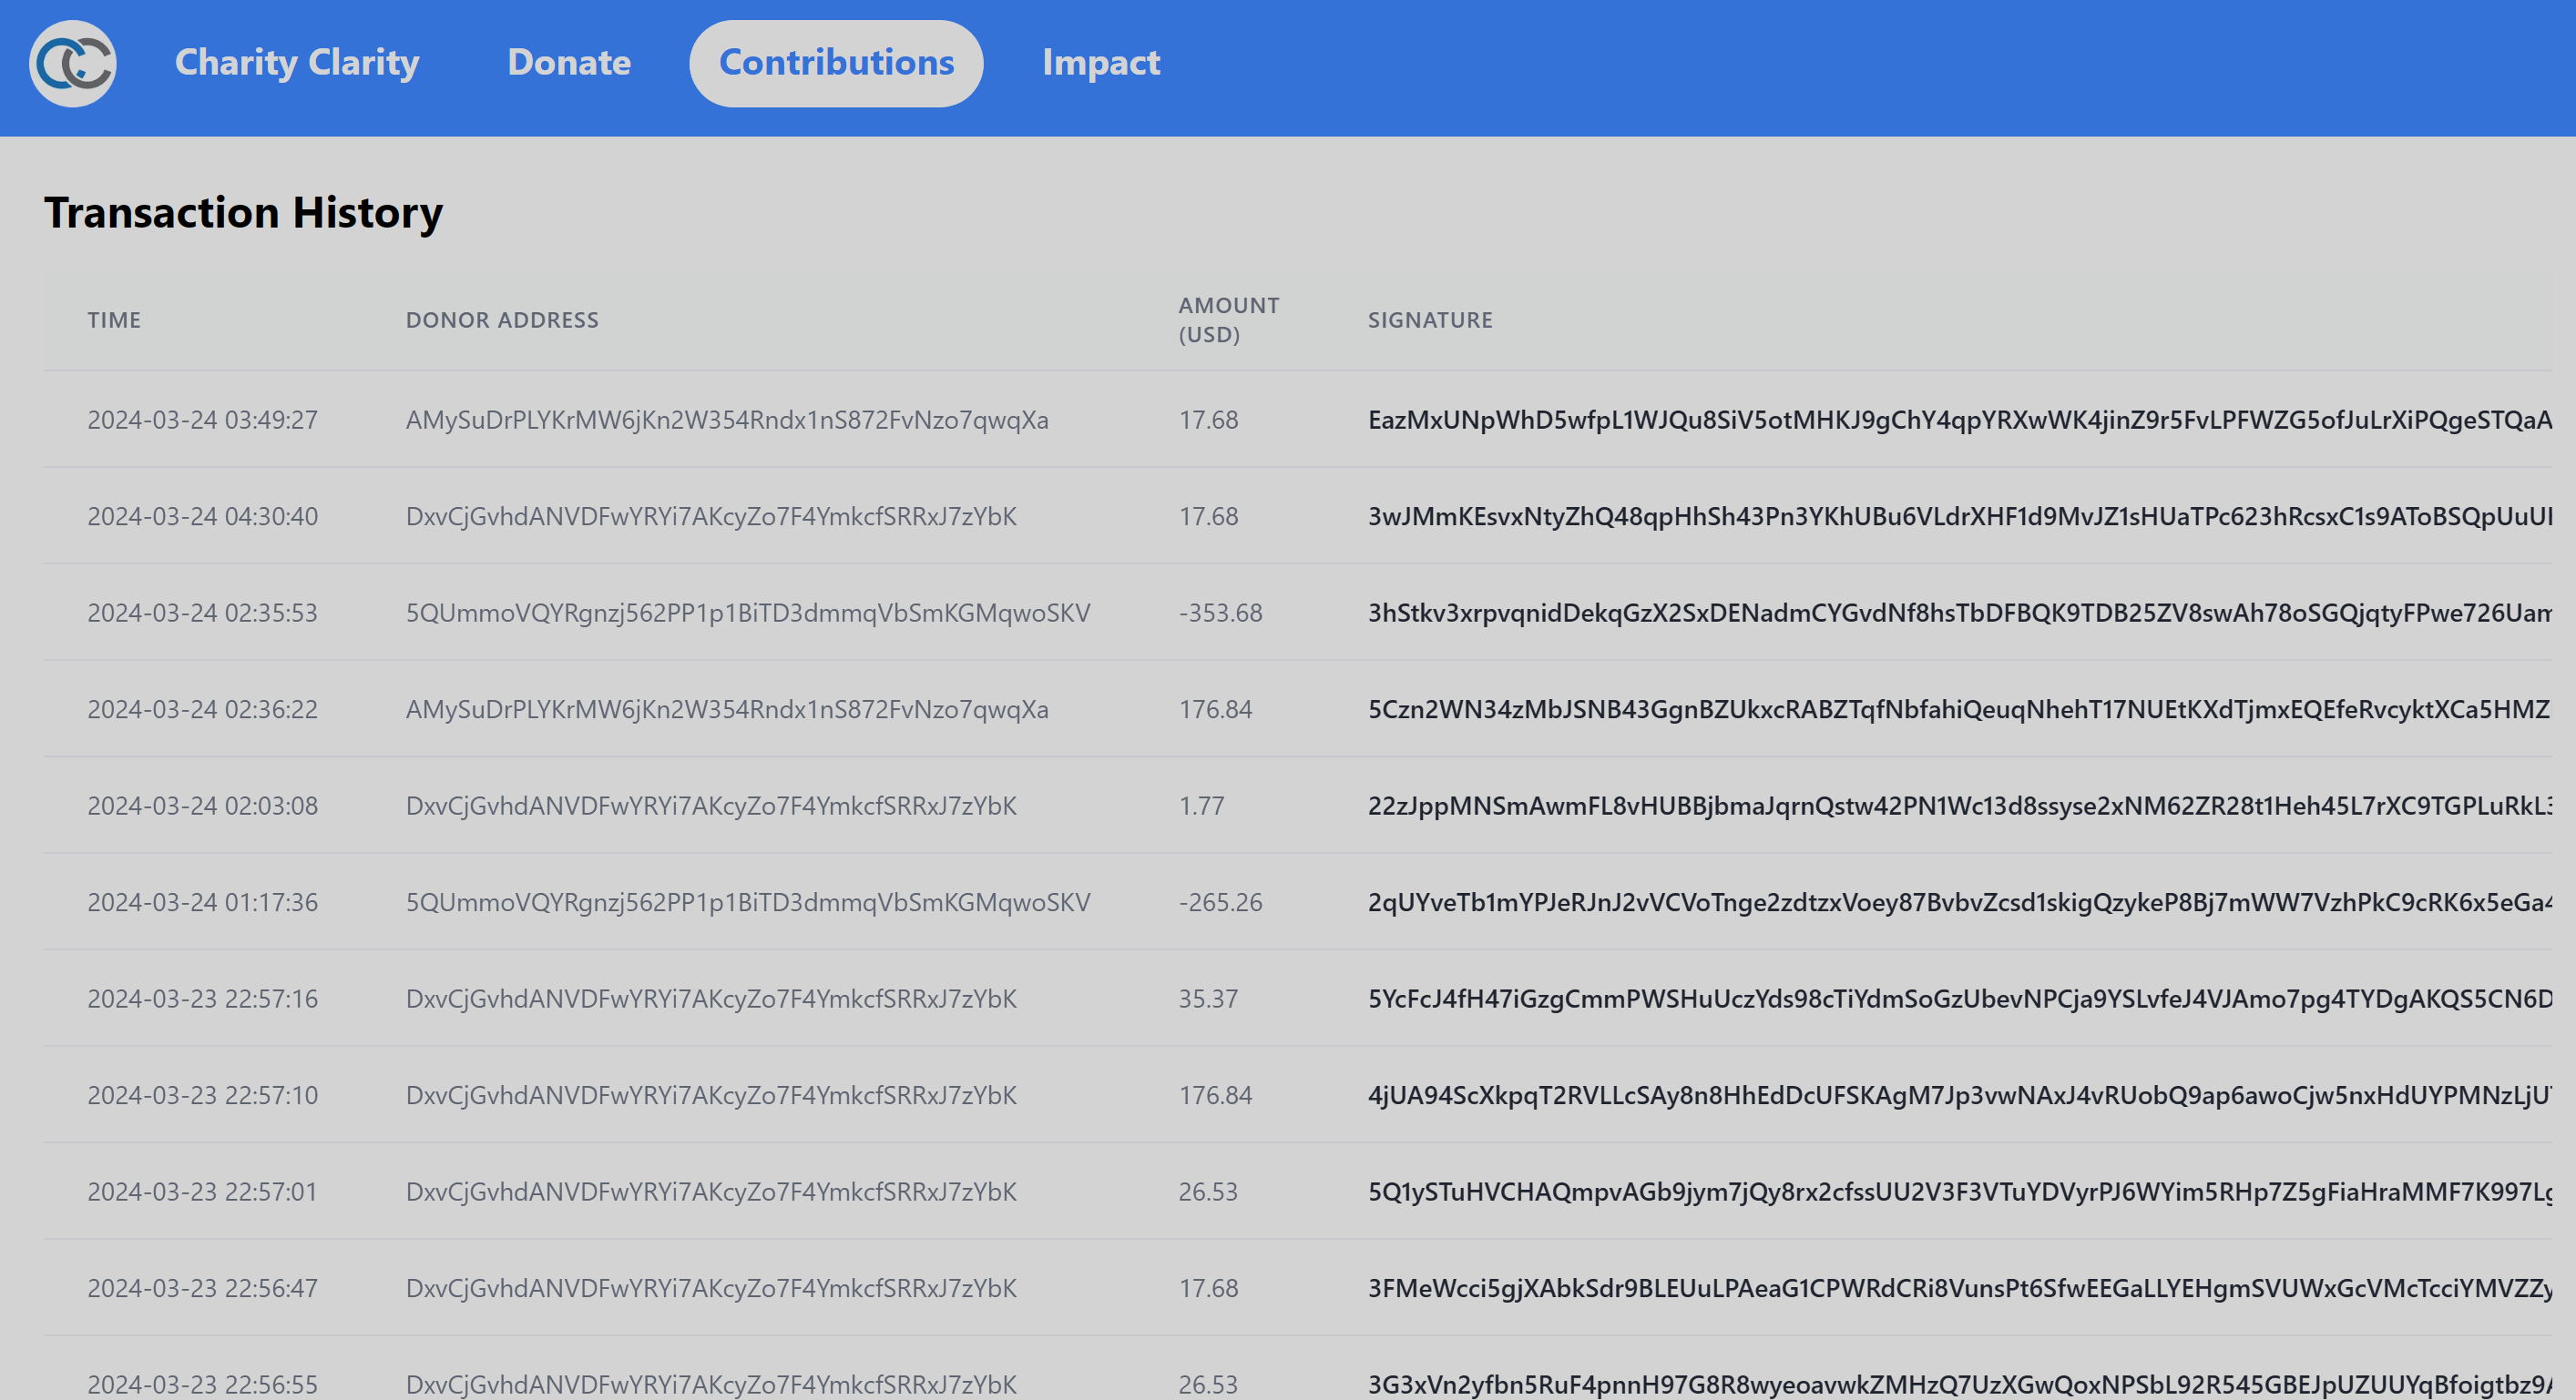The height and width of the screenshot is (1400, 2576).
Task: Click donor address in 03:49:27 row
Action: pos(727,420)
